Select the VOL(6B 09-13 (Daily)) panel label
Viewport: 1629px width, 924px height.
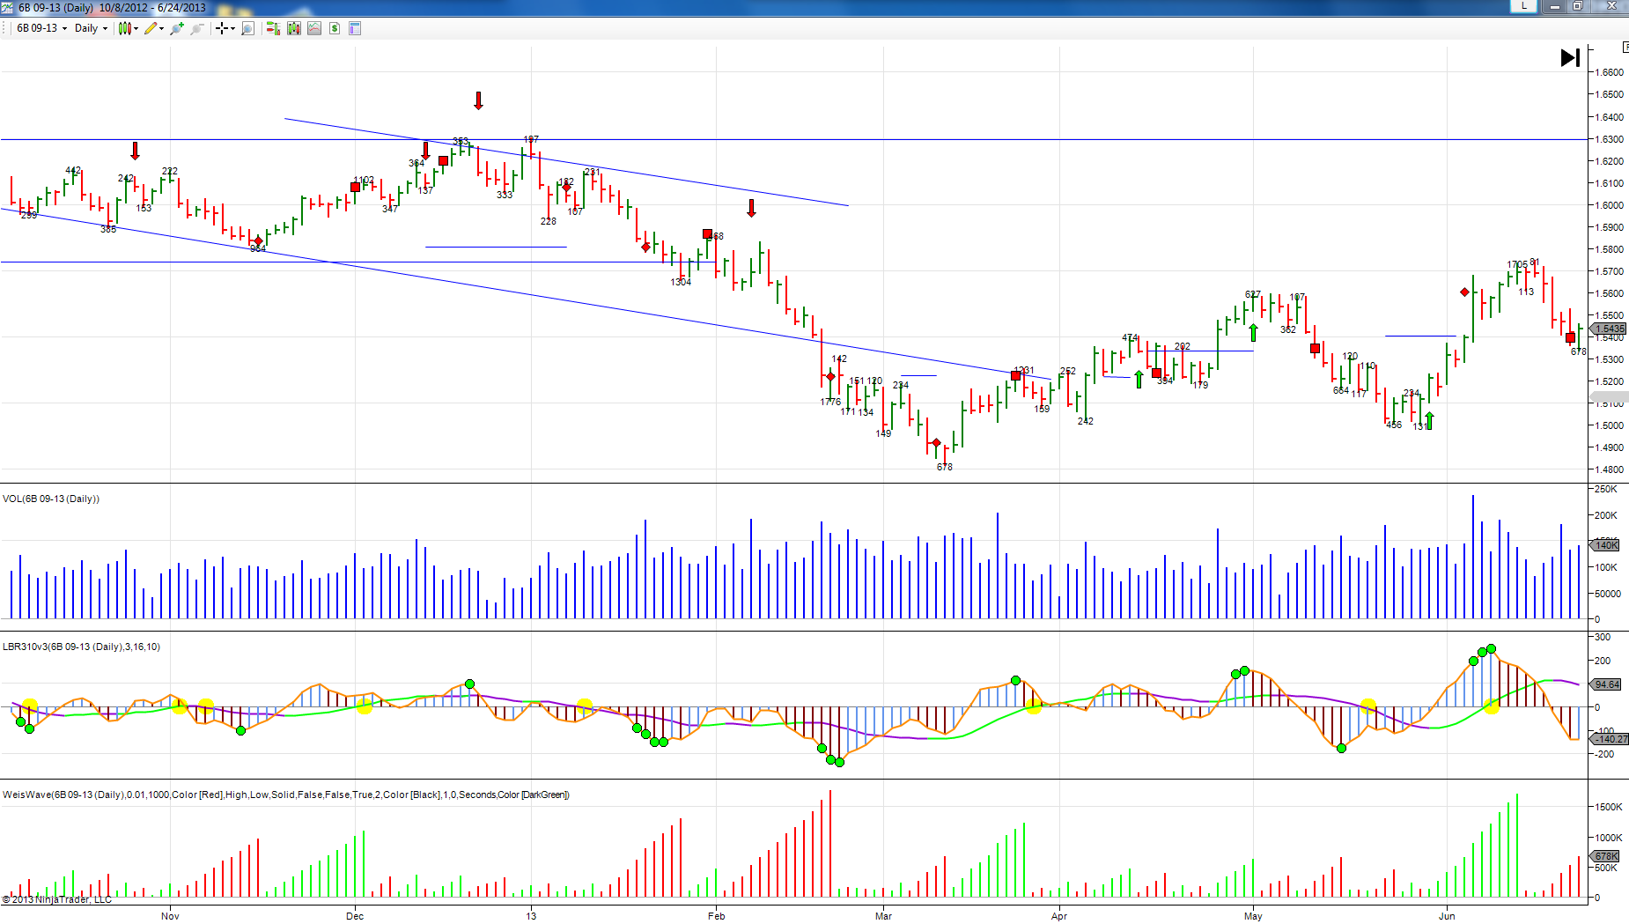pyautogui.click(x=51, y=499)
